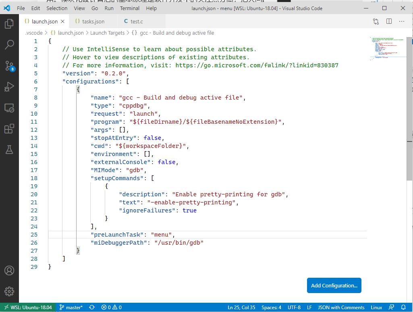Open the Search view
Screen dimensions: 413x312
click(x=9, y=44)
